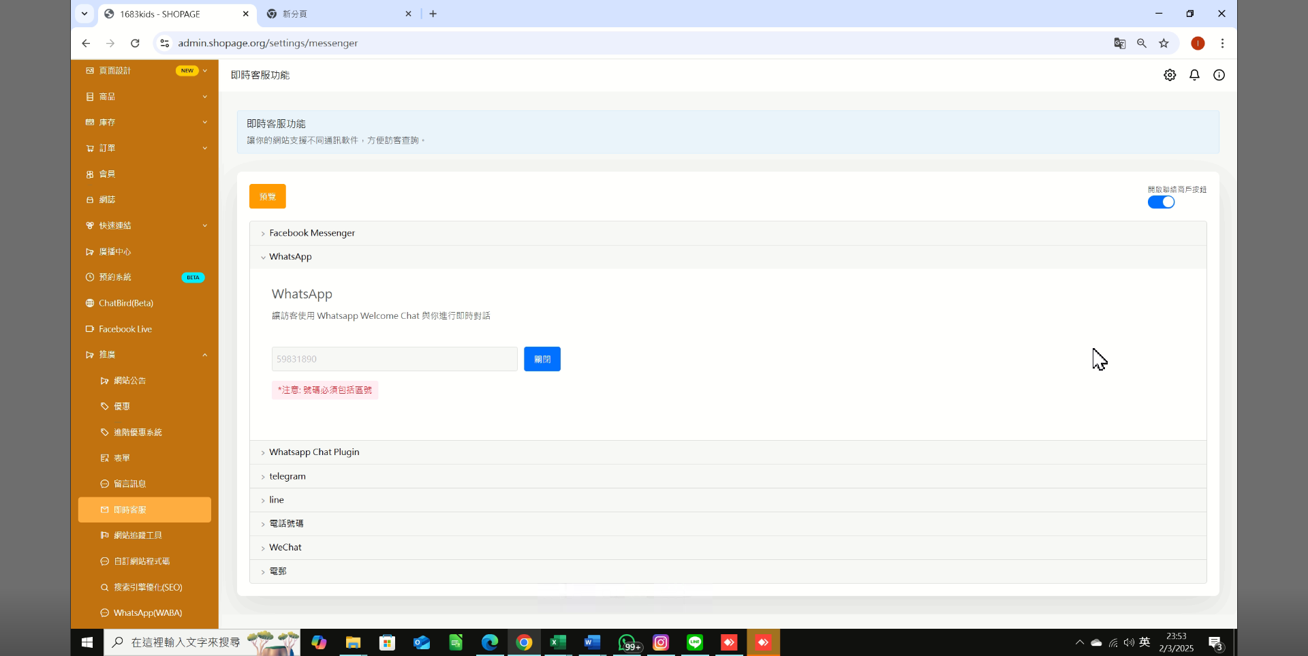
Task: Open 預約系統 in the sidebar
Action: point(144,277)
